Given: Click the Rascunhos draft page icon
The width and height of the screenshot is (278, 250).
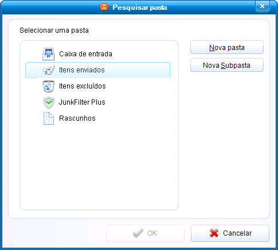Looking at the screenshot, I should tap(49, 118).
